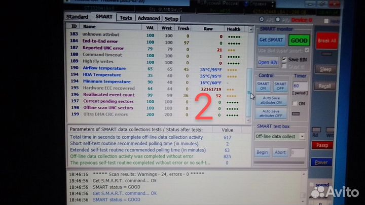Select the 'Hardware ECC recovered' row

coord(156,89)
